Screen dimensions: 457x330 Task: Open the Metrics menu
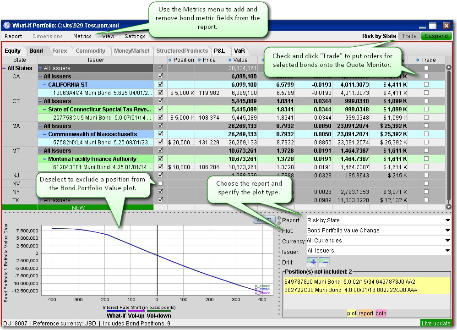(82, 36)
